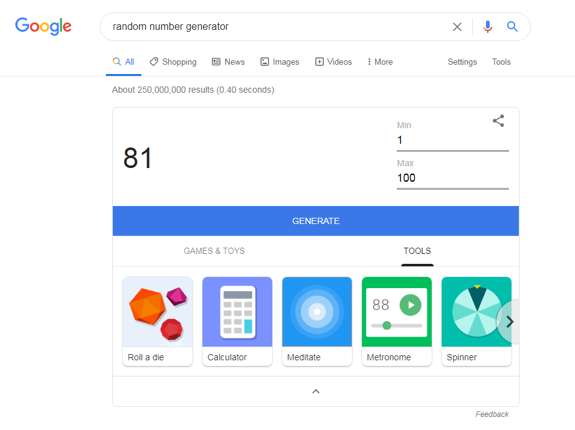Open the Roll a die tool
The image size is (575, 430).
coord(158,321)
